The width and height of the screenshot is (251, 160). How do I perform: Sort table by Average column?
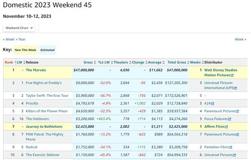point(156,62)
